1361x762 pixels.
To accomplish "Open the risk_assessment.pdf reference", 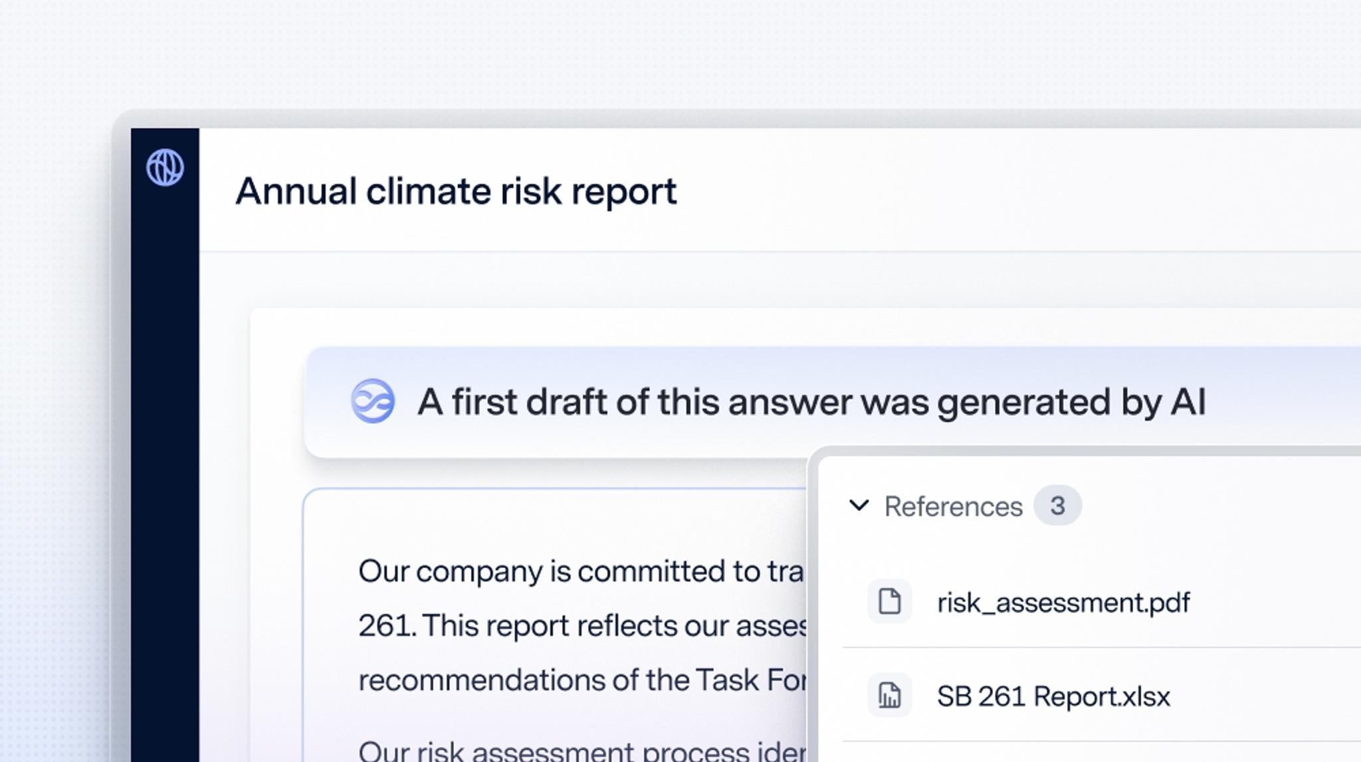I will (1063, 603).
